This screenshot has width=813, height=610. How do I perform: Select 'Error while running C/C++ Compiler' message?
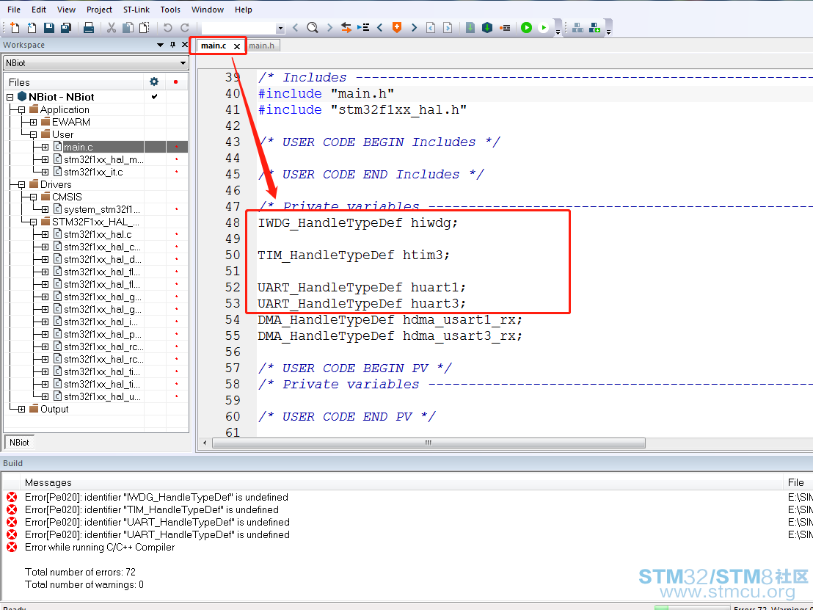point(100,547)
